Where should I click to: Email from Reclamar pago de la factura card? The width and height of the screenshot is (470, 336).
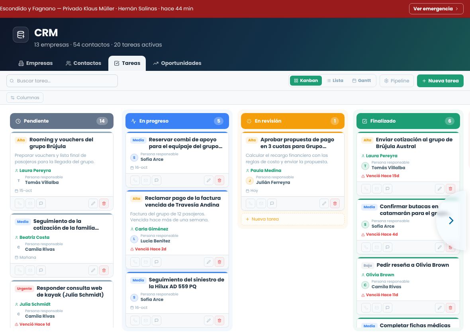pyautogui.click(x=146, y=262)
